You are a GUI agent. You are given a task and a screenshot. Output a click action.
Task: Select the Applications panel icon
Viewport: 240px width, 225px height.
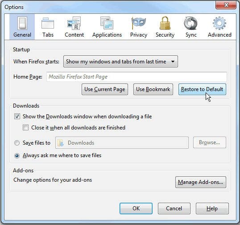pyautogui.click(x=107, y=23)
